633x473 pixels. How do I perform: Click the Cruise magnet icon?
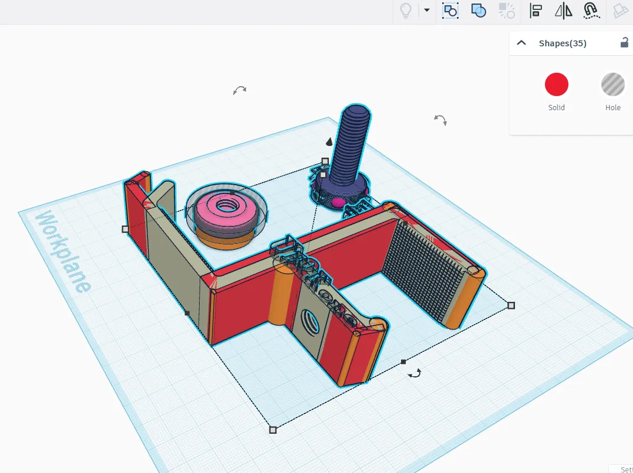591,11
